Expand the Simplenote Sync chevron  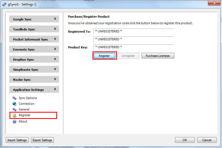click(x=55, y=69)
